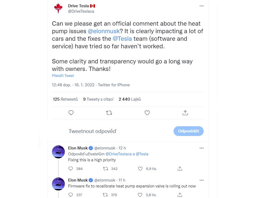Viewport: 258px width, 198px height.
Task: Click Přeložit Tweet link
Action: [x=63, y=76]
